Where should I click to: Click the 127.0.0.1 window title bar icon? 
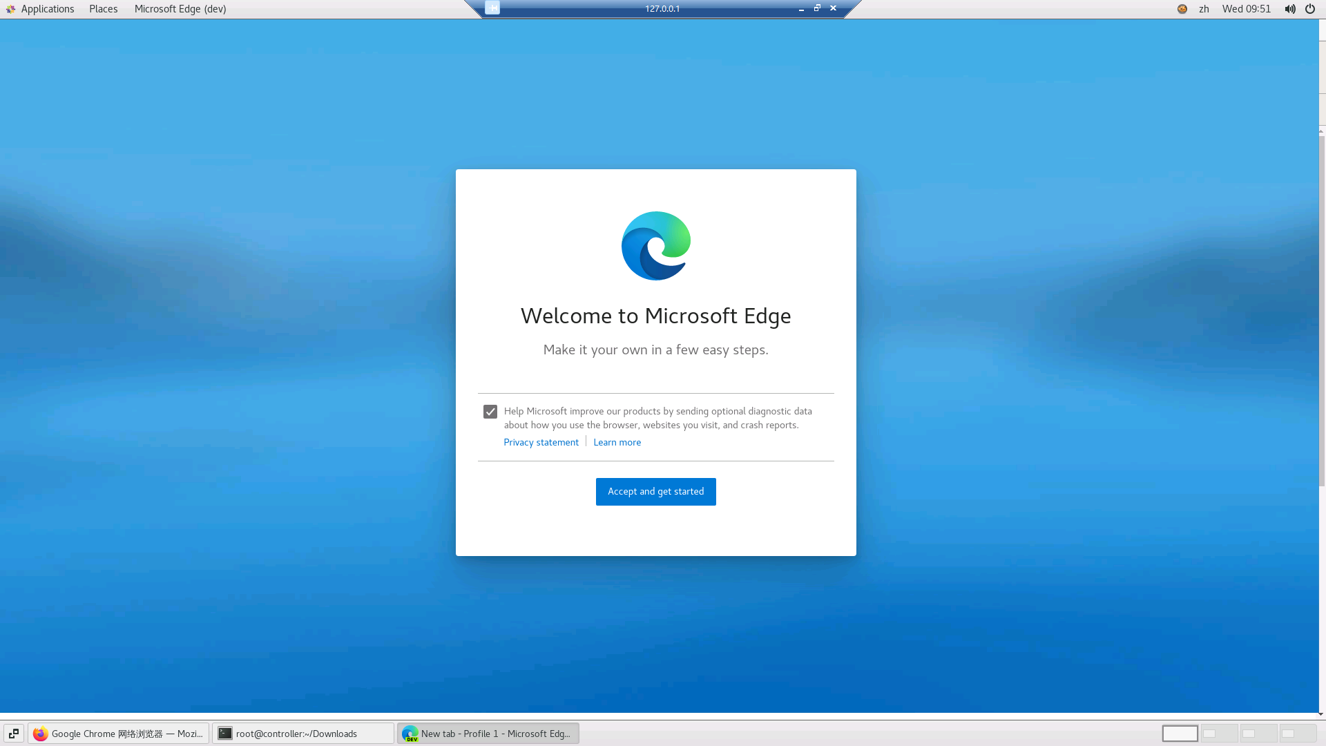point(492,8)
